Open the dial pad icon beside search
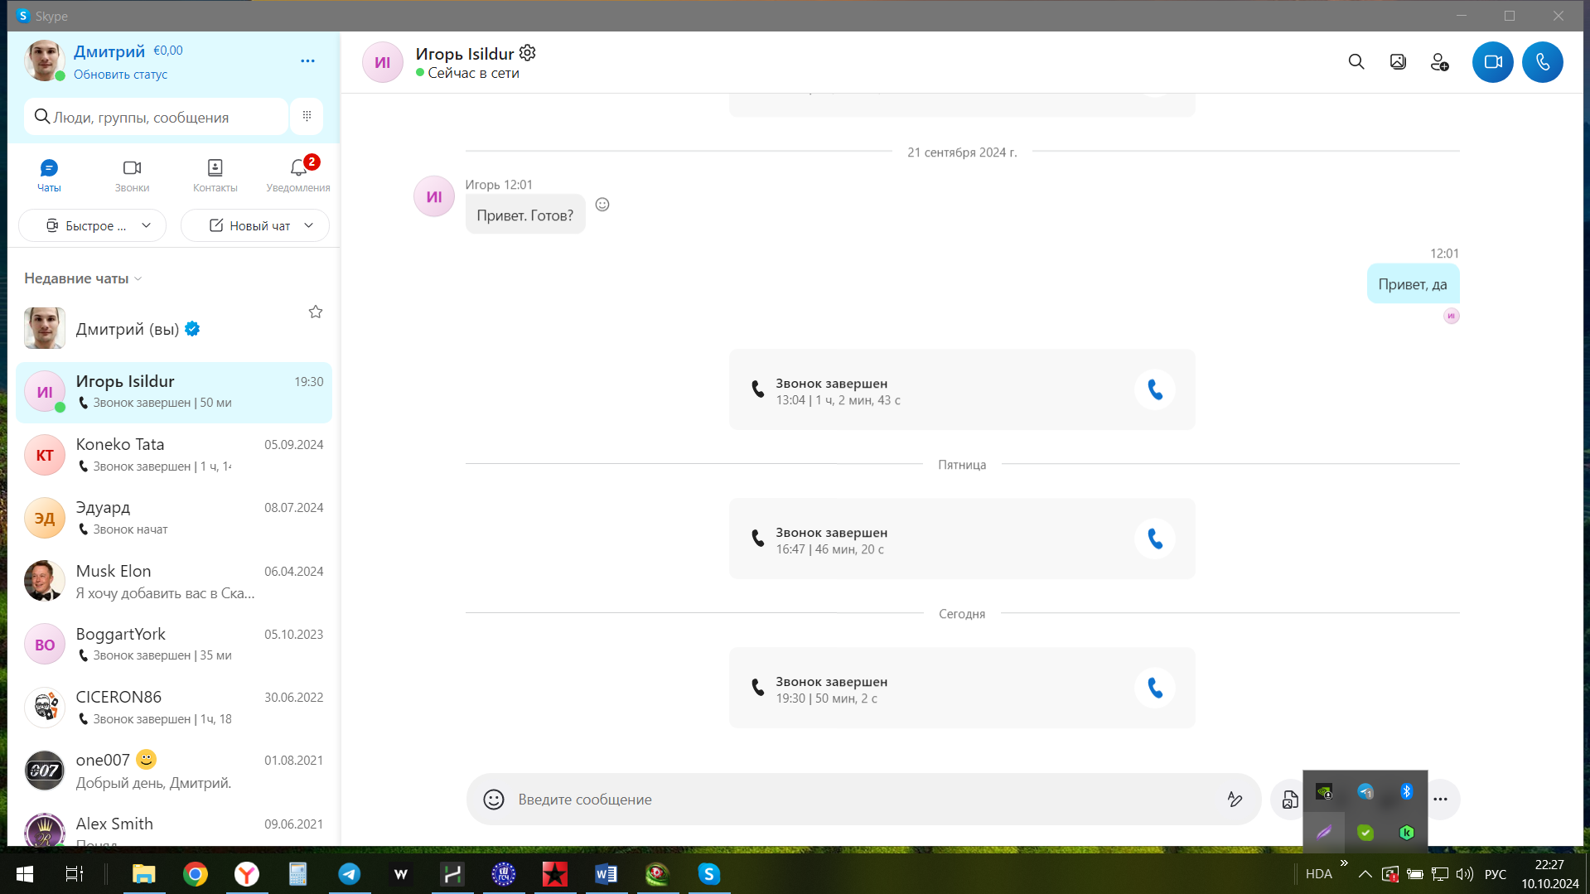Viewport: 1590px width, 894px height. point(307,116)
